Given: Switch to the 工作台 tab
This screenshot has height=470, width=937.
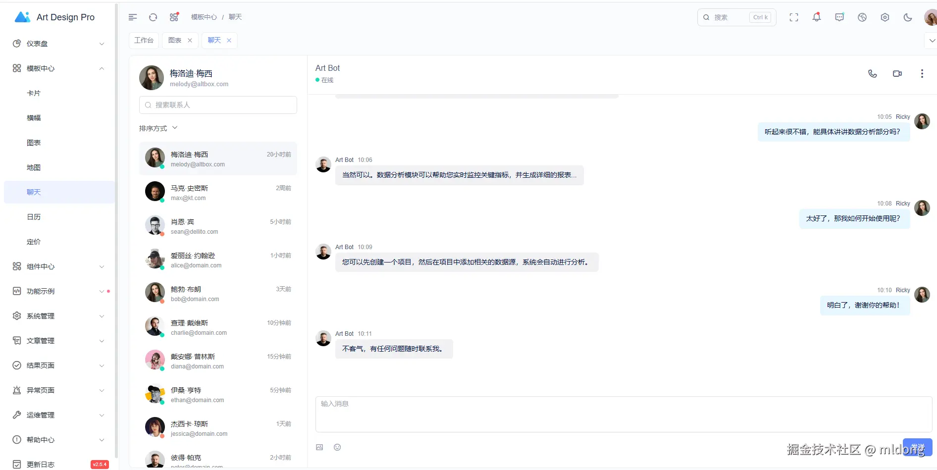Looking at the screenshot, I should click(x=144, y=41).
